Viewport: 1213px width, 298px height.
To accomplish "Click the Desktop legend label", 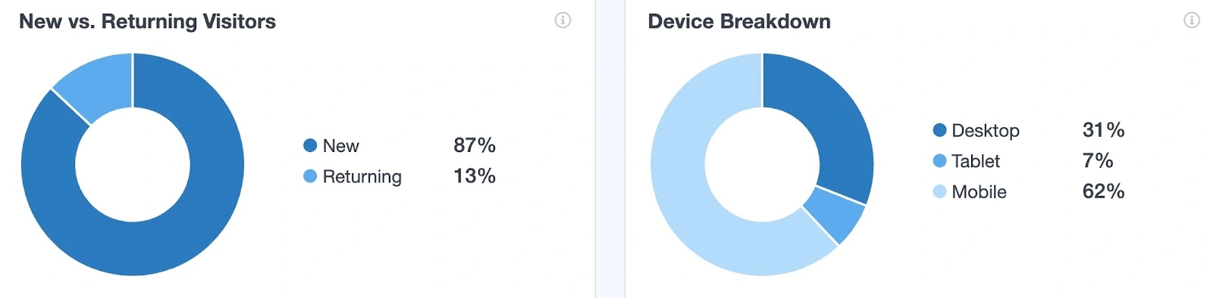I will [x=985, y=130].
